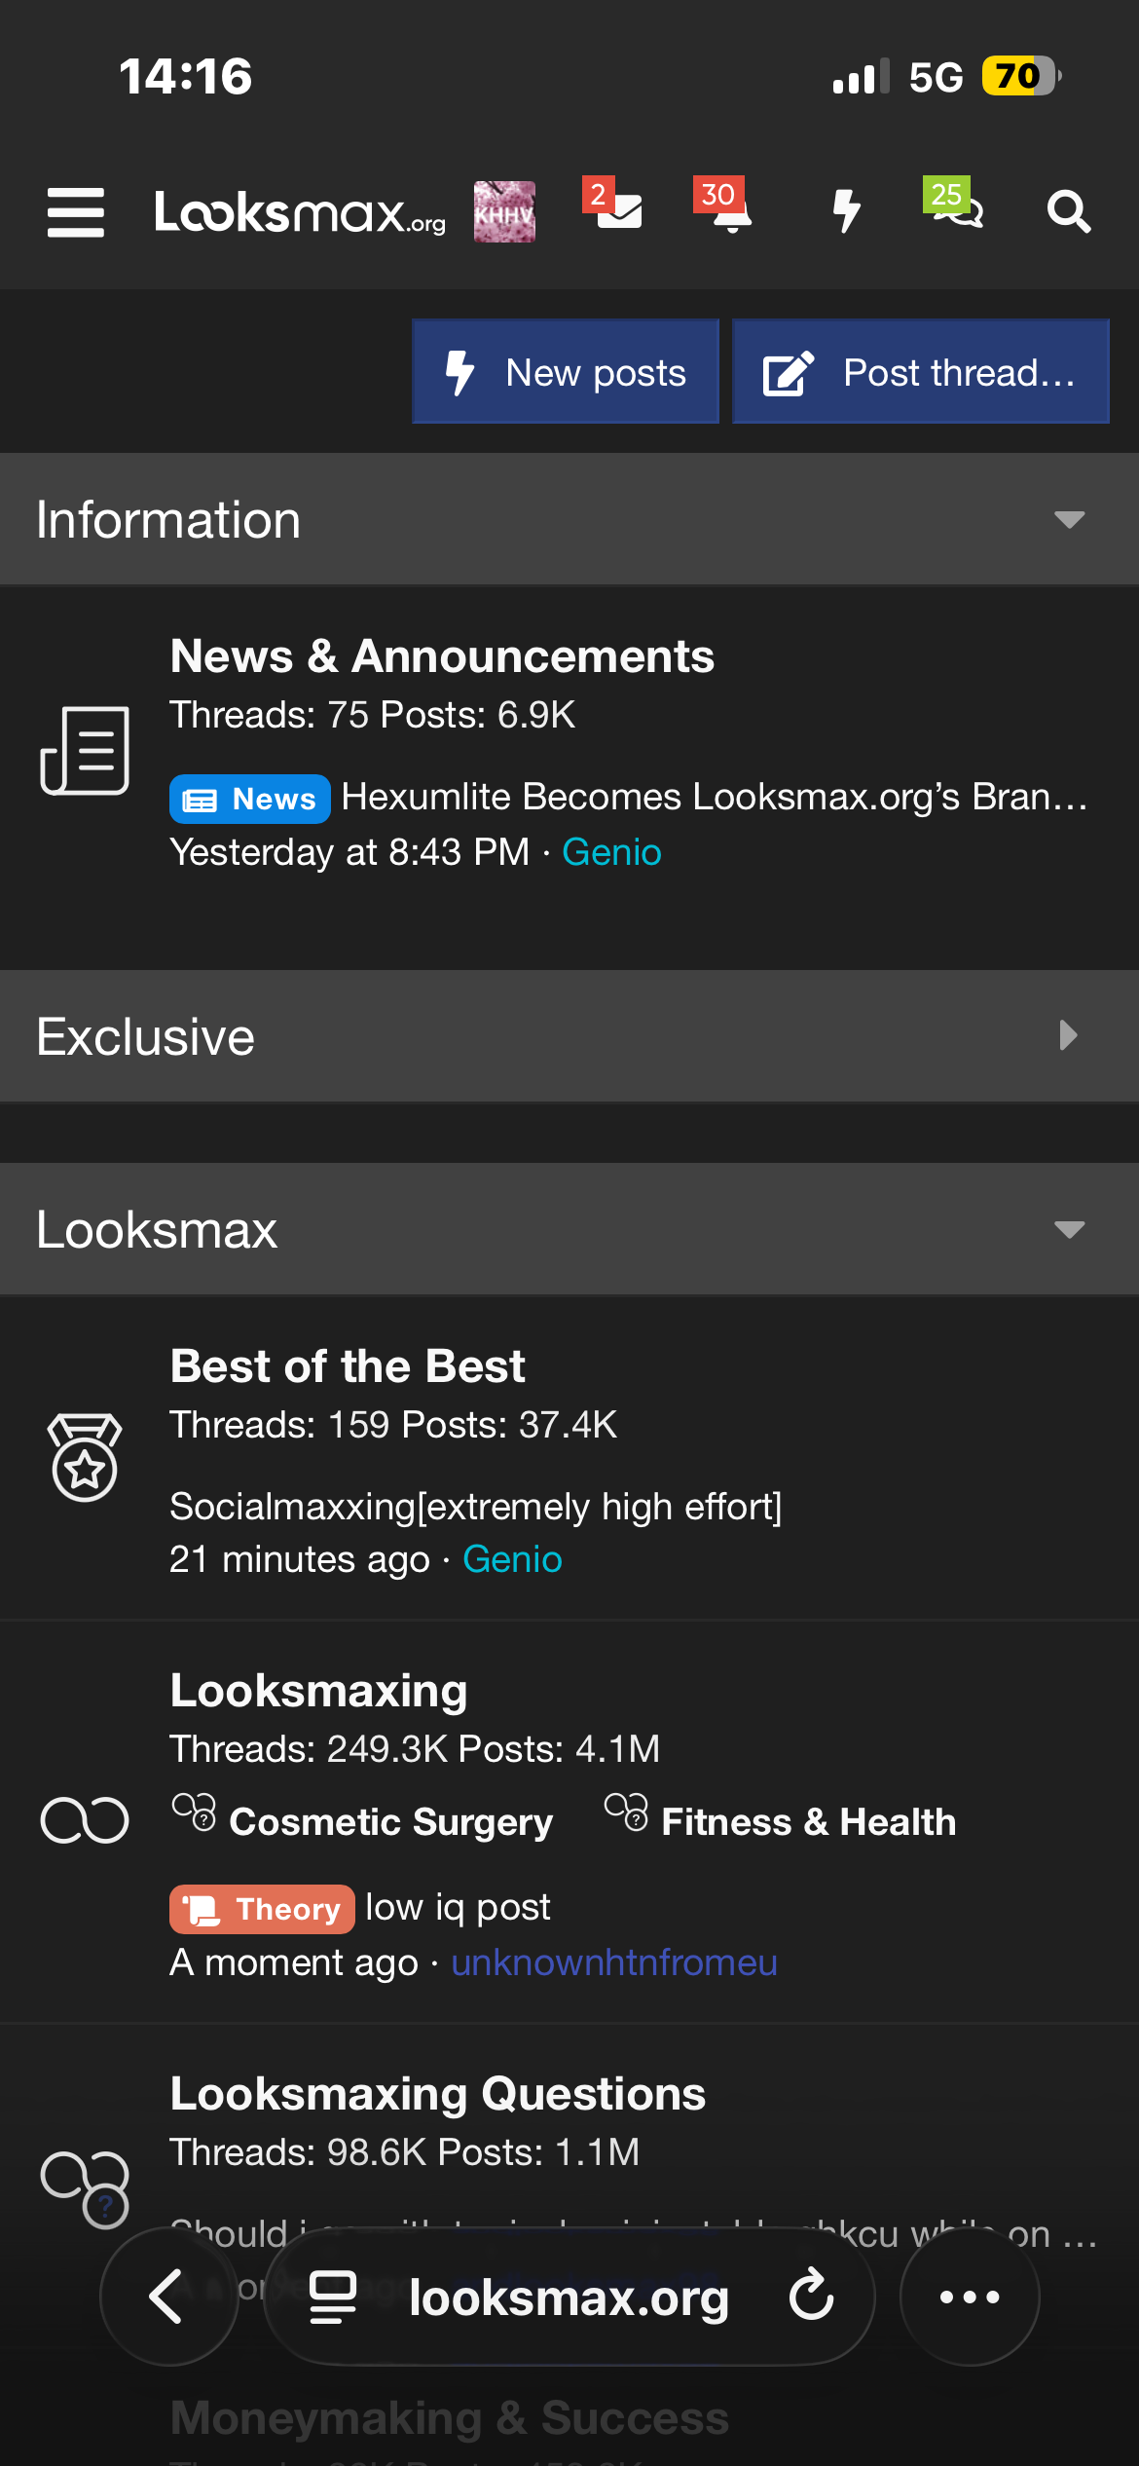
Task: Open the low iq post thread
Action: [x=458, y=1907]
